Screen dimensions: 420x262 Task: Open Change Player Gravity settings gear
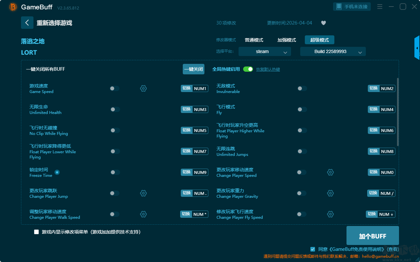pos(330,193)
